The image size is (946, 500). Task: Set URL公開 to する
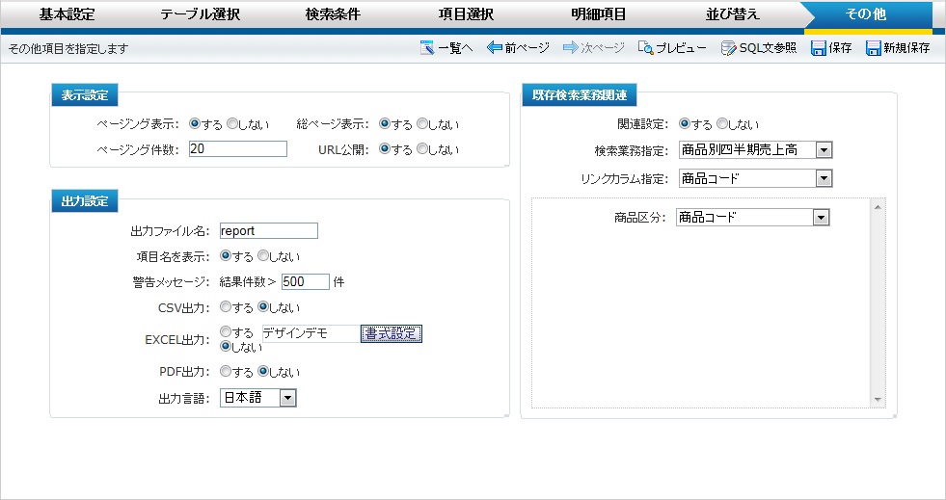tap(385, 148)
